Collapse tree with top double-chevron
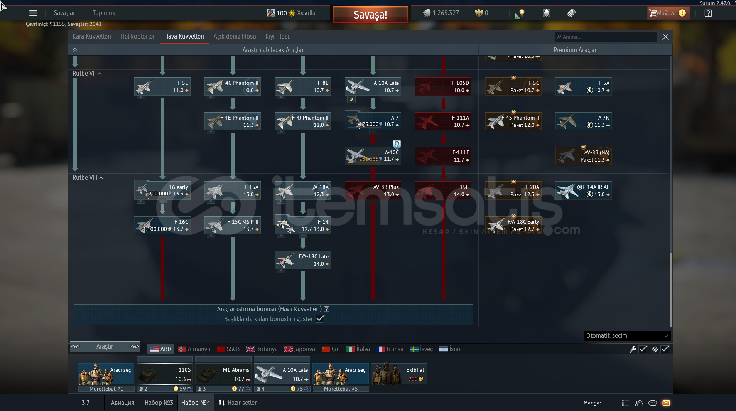The image size is (736, 411). 75,50
